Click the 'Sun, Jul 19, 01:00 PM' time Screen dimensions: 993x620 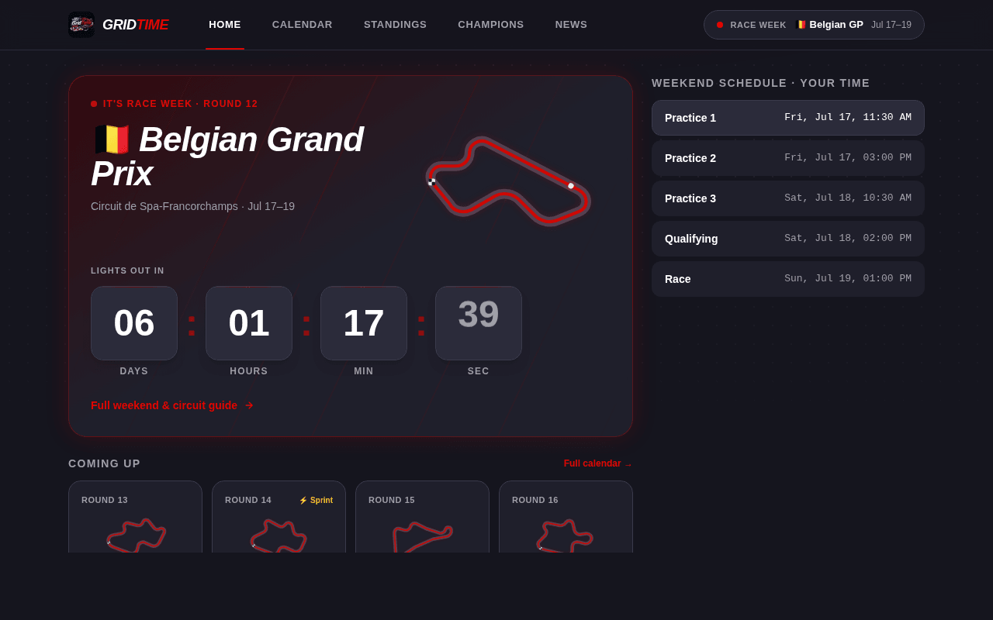(x=848, y=279)
